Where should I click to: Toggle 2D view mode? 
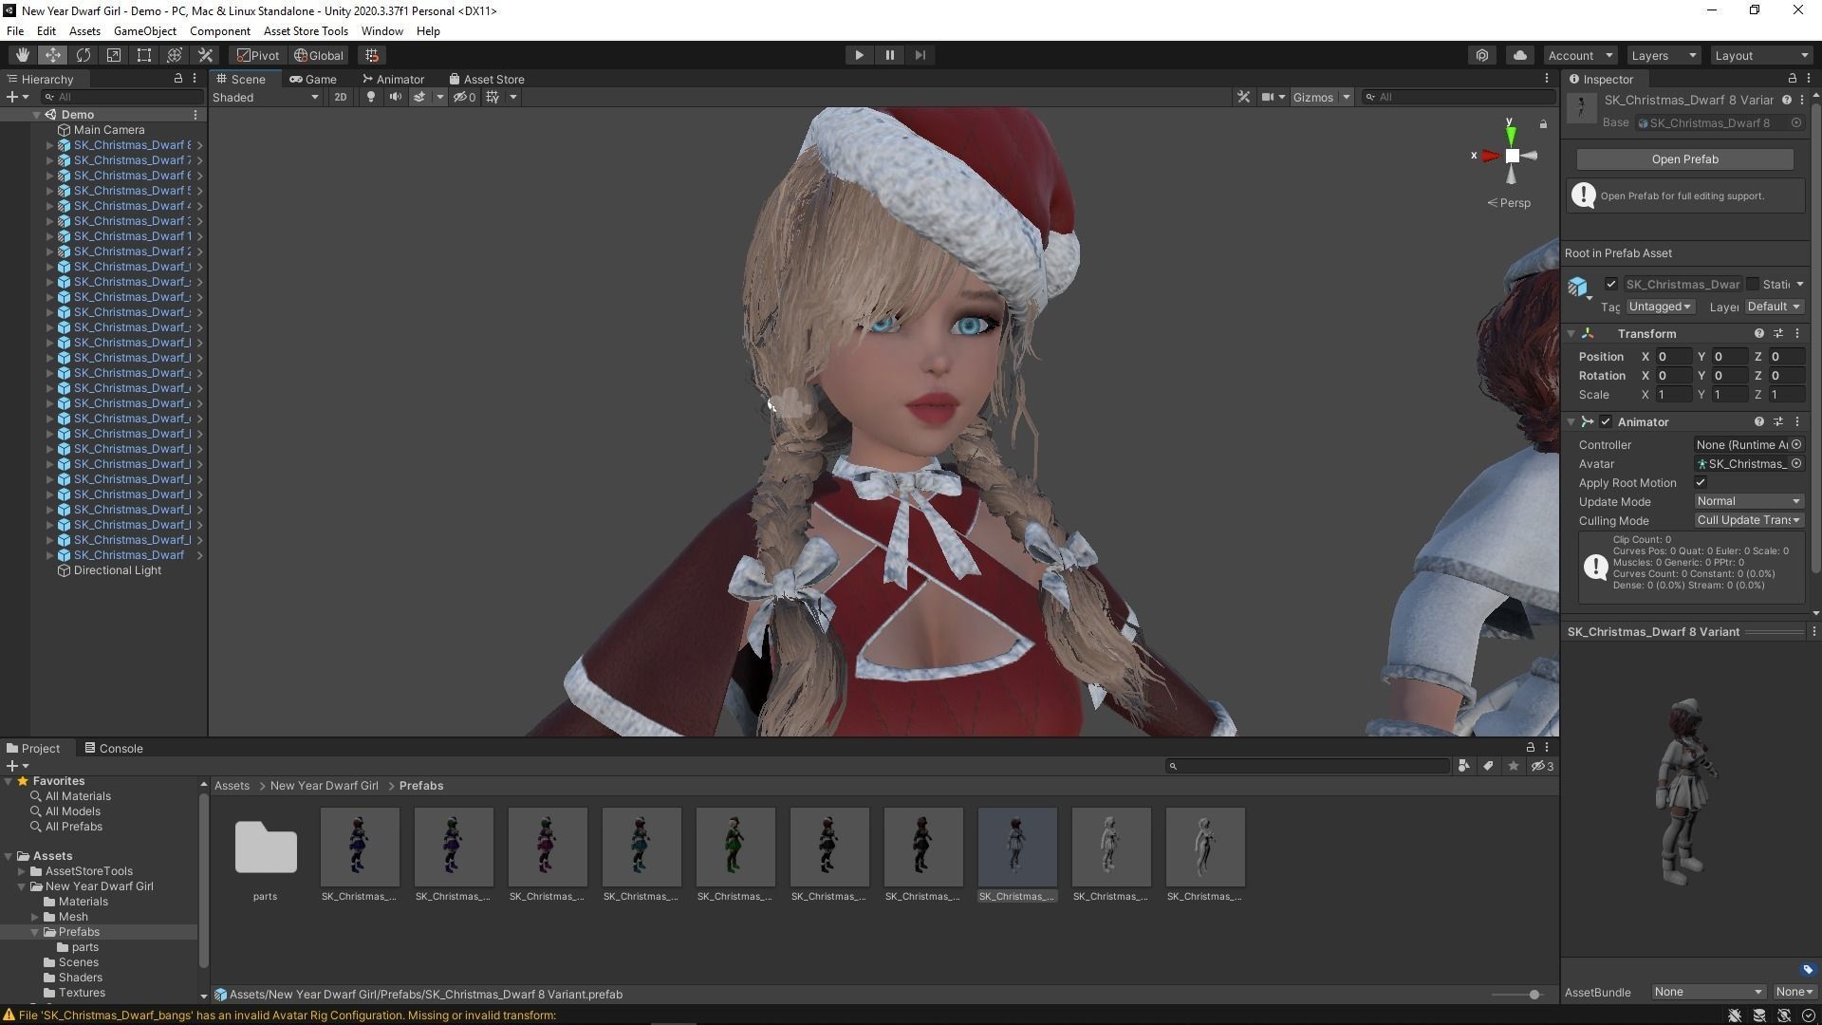click(340, 97)
